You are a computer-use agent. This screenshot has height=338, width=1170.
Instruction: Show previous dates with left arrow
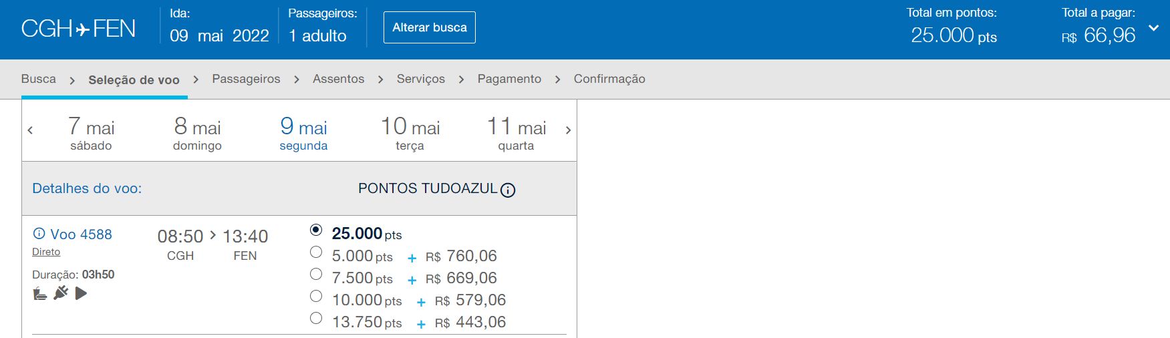[30, 130]
